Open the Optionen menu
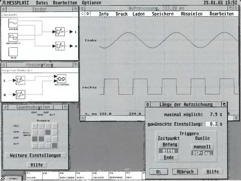The width and height of the screenshot is (241, 181). [91, 3]
